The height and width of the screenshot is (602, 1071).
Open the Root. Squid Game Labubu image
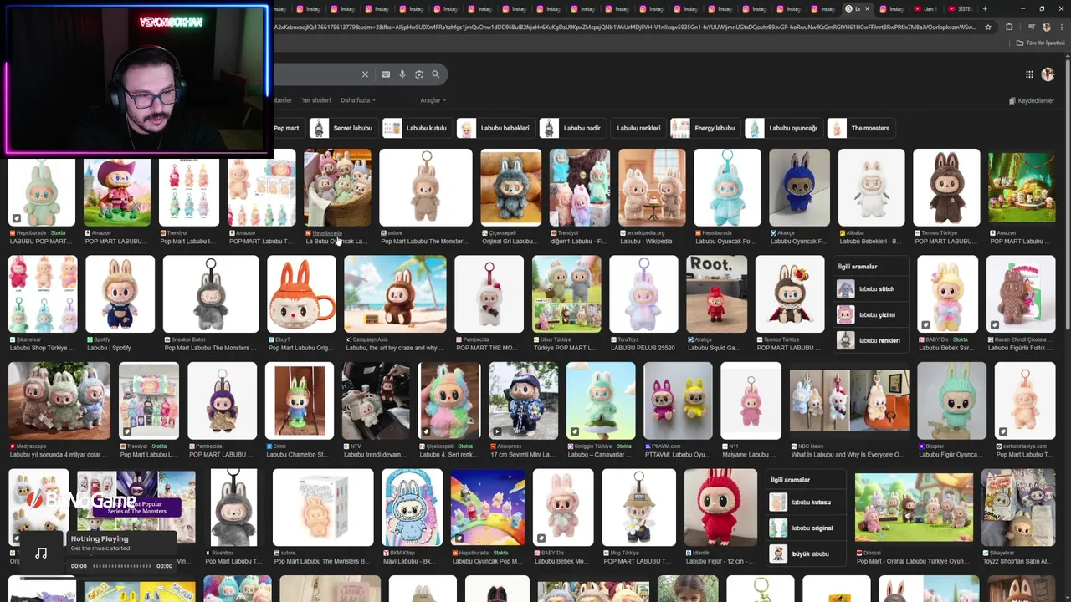pyautogui.click(x=716, y=294)
